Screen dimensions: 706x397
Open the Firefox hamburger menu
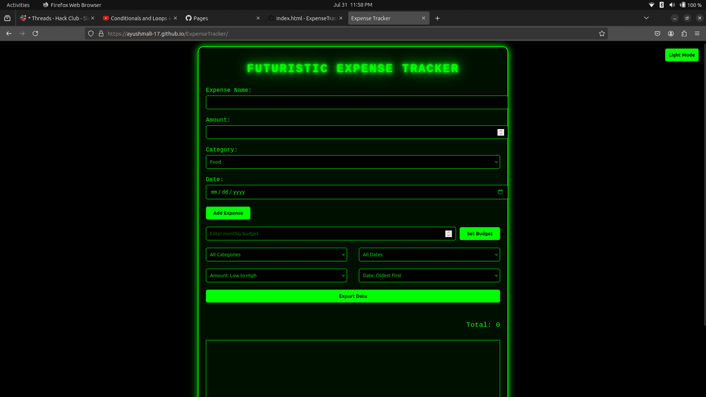pos(697,34)
